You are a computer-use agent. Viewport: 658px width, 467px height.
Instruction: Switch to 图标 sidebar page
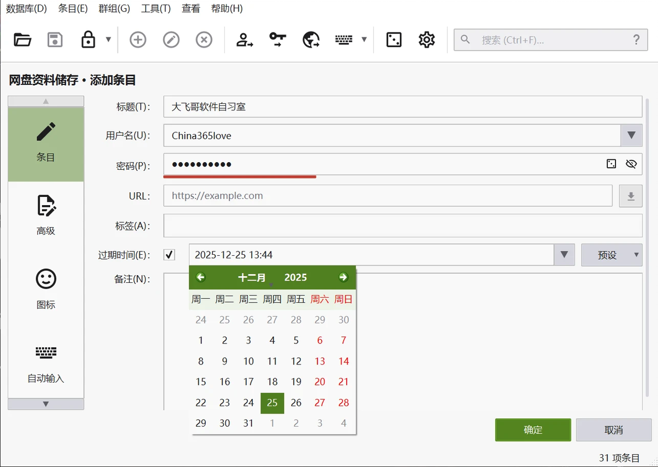[46, 289]
